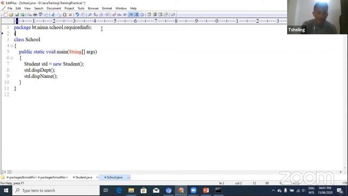The image size is (348, 196).
Task: Click the New file toolbar icon
Action: pyautogui.click(x=5, y=15)
